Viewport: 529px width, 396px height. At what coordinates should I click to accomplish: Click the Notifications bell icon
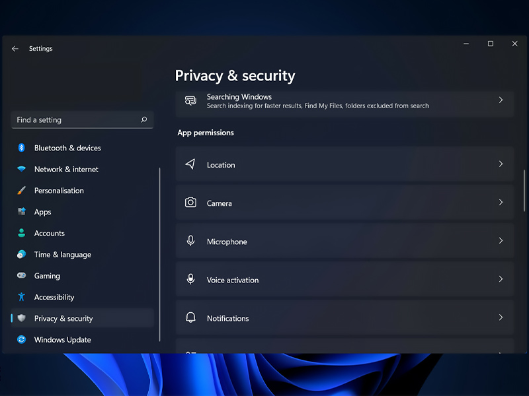(x=190, y=317)
